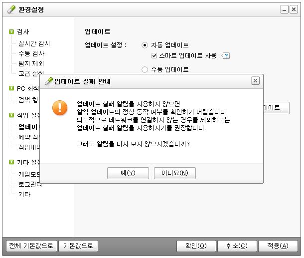The width and height of the screenshot is (304, 258).
Task: Click 예(Y) in update failure dialog
Action: 128,173
